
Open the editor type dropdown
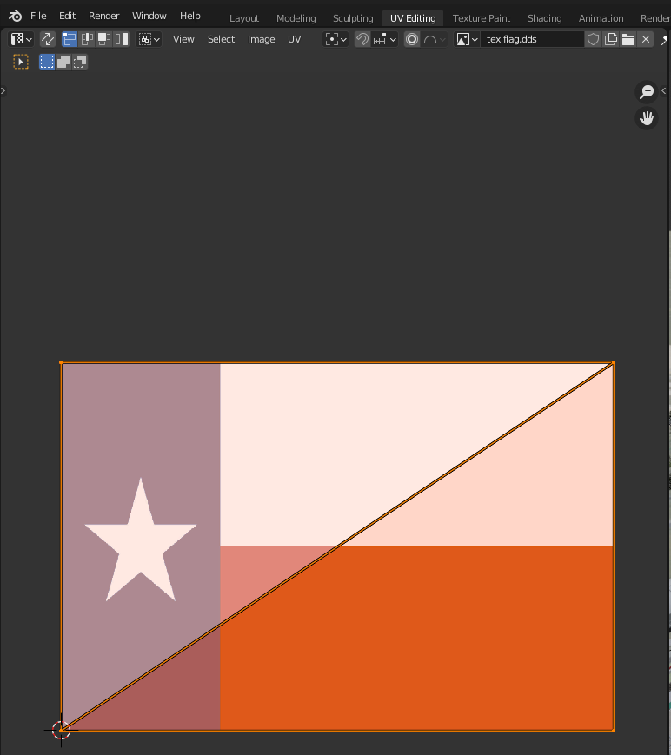pos(21,39)
